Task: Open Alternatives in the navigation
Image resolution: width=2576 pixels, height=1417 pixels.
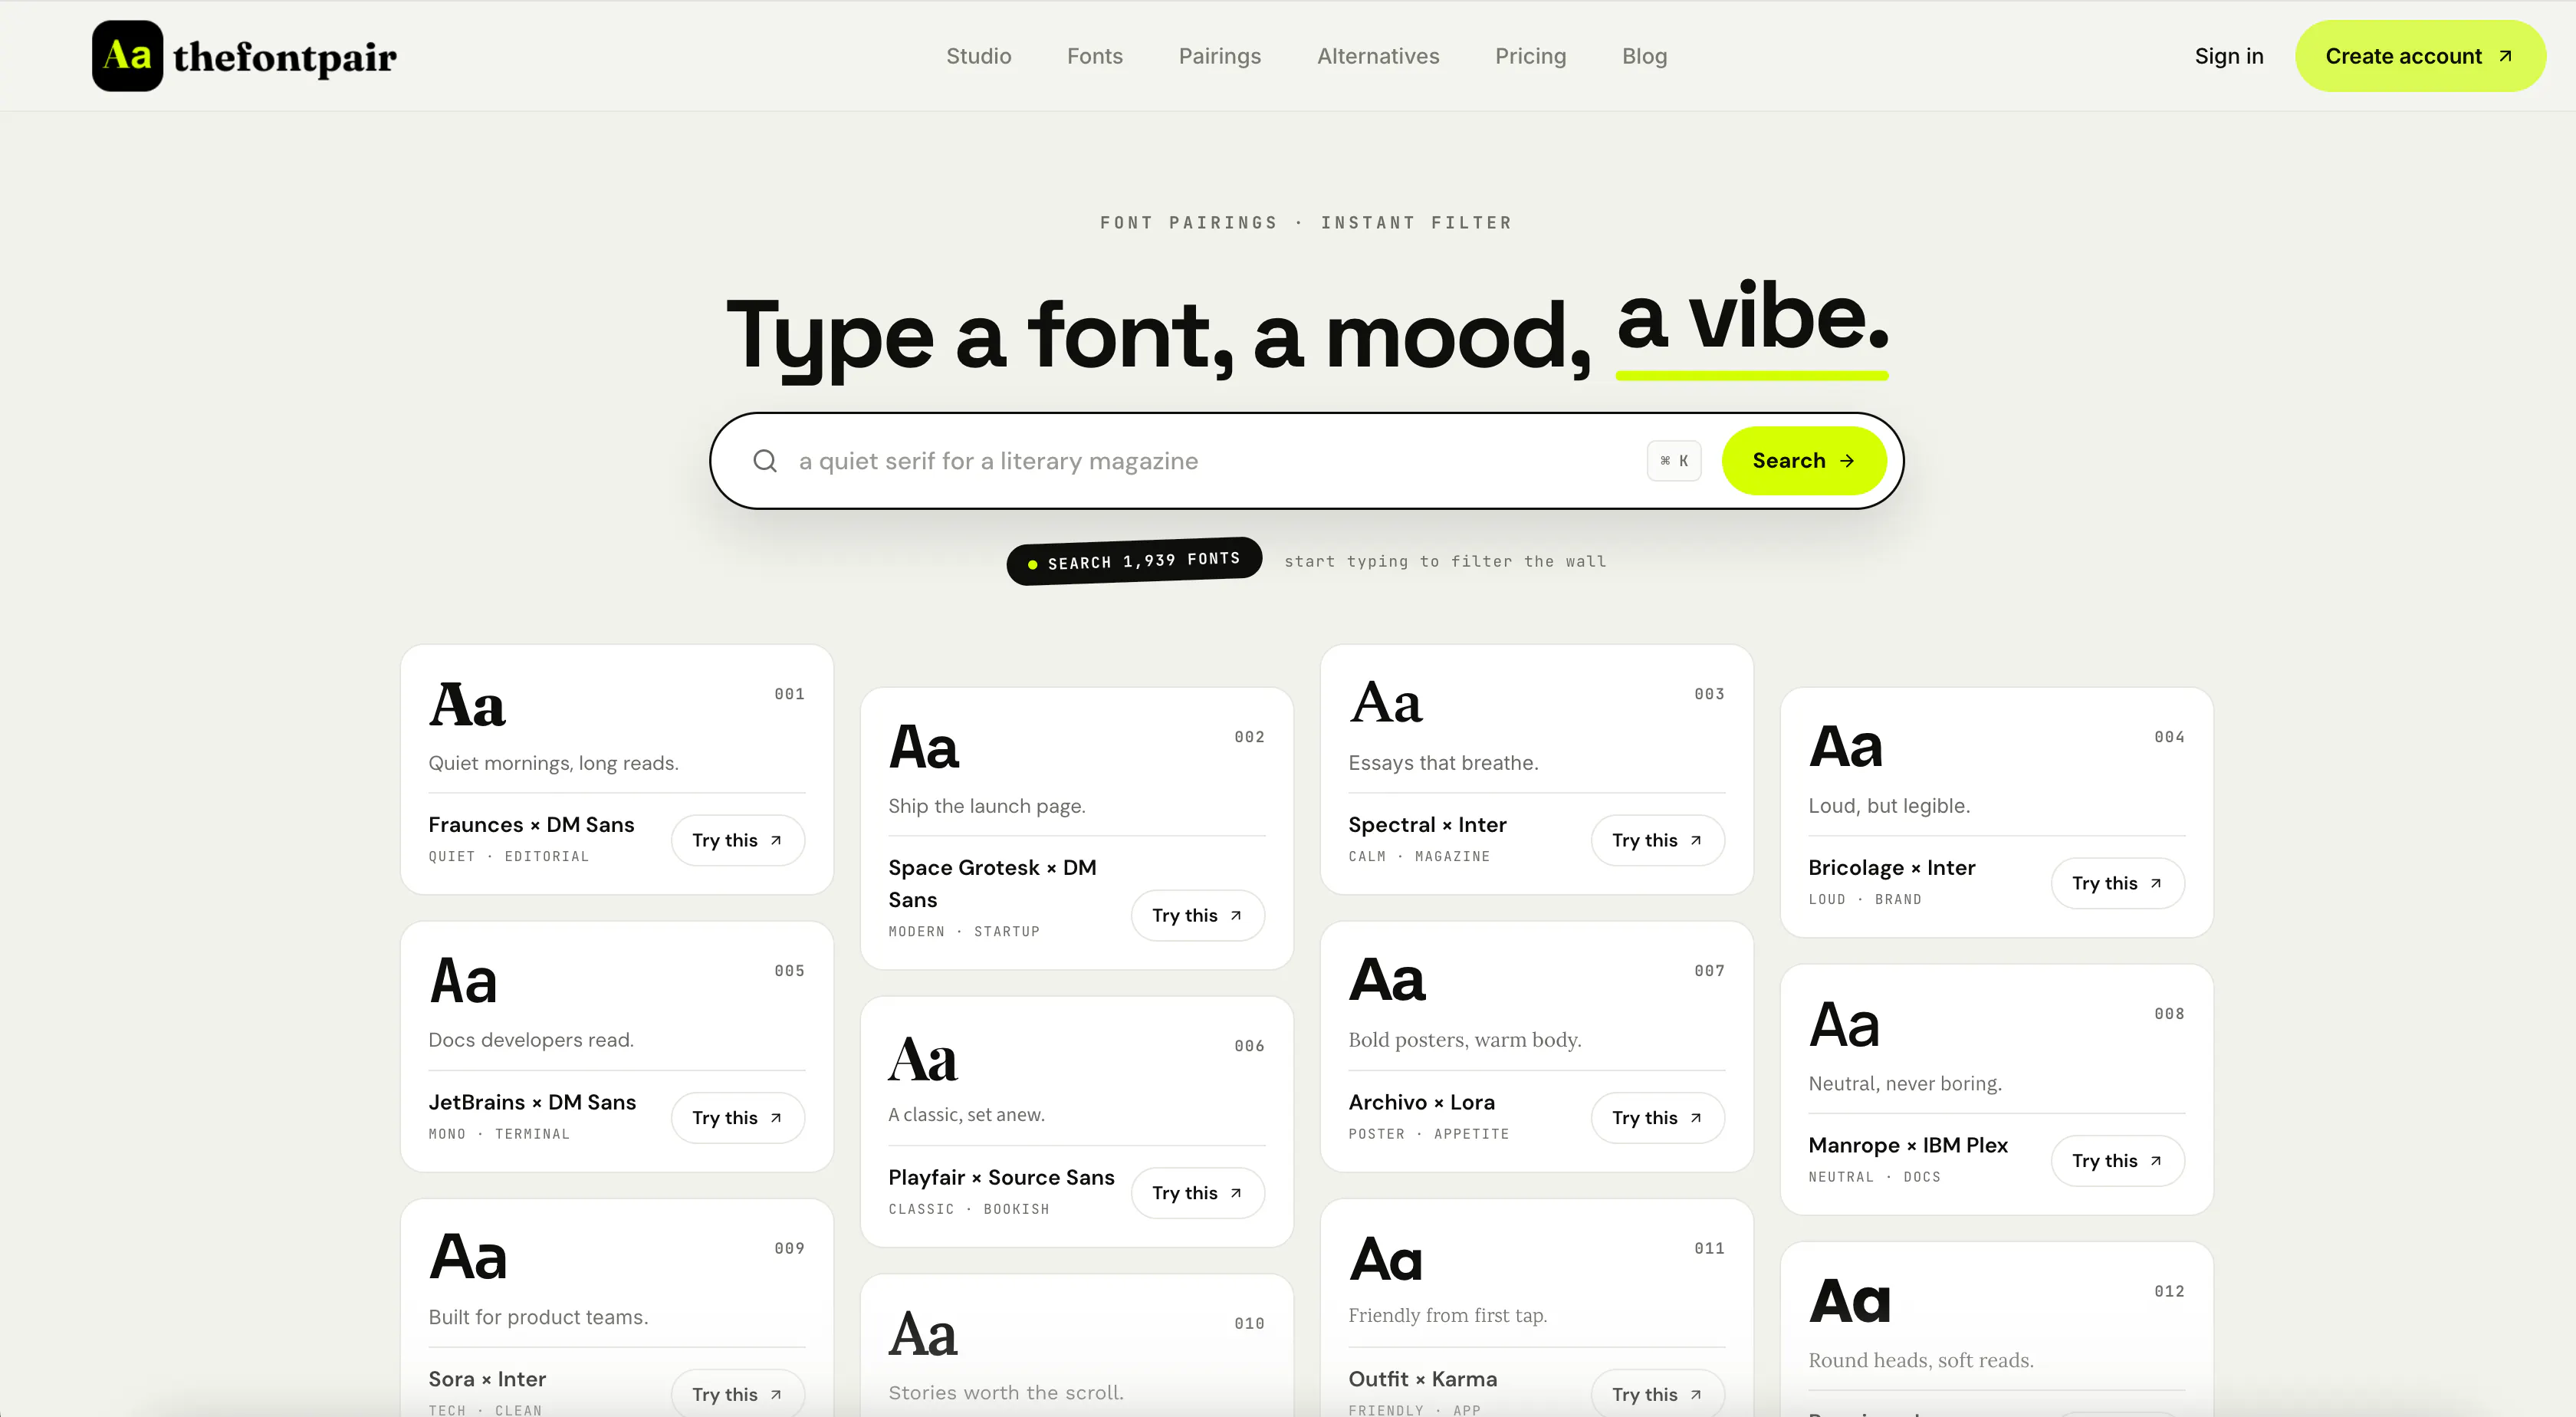Action: click(1378, 56)
